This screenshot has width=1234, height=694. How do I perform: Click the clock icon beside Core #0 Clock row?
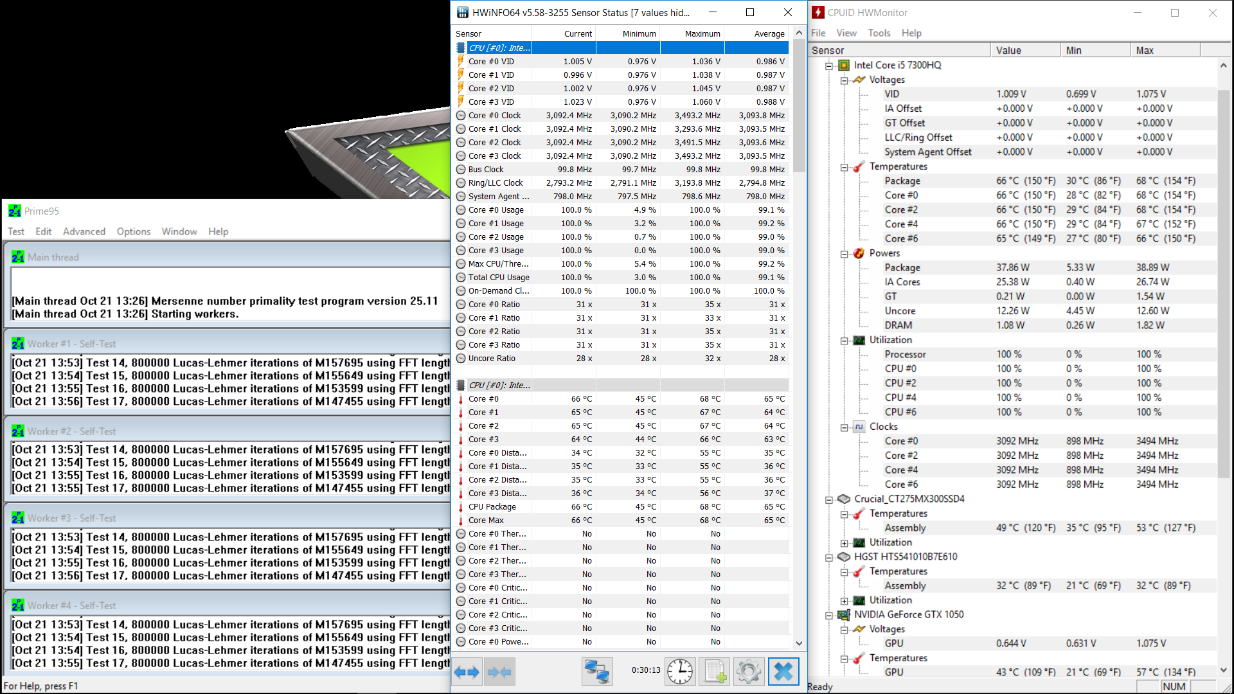461,116
